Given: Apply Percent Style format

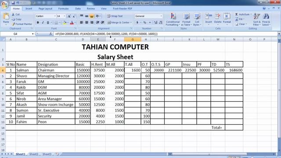Looking at the screenshot, I should click(144, 22).
